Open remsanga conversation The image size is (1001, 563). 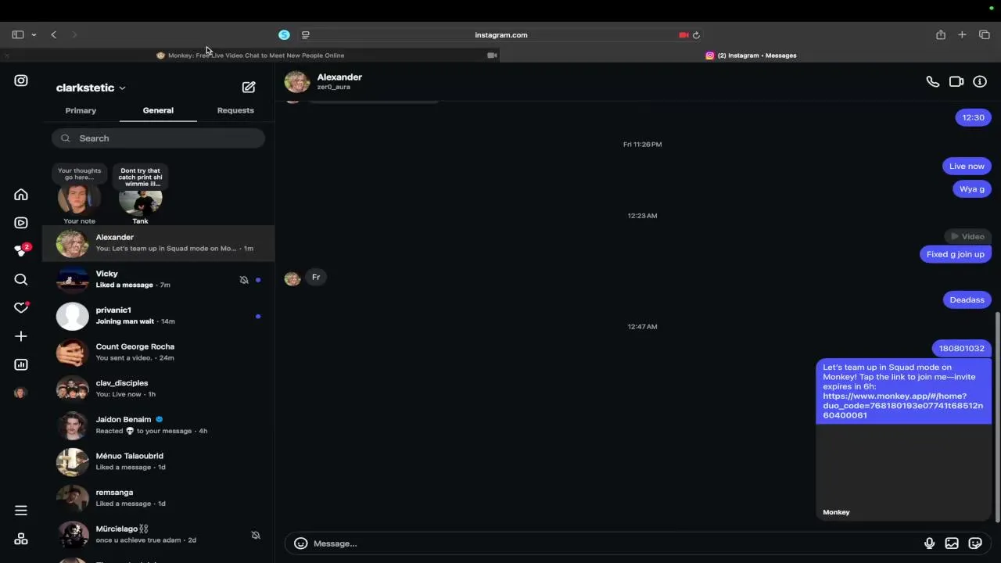click(158, 498)
